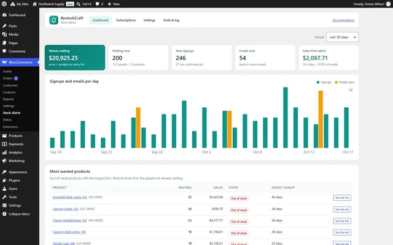The height and width of the screenshot is (245, 393).
Task: Click the WordPress logo icon
Action: (x=4, y=4)
